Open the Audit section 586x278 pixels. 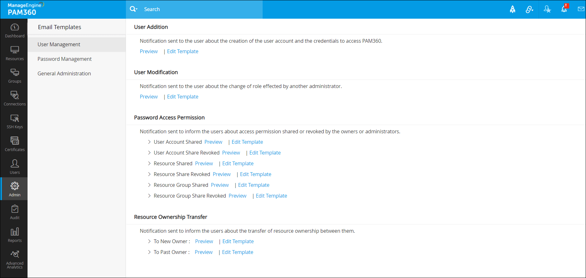(x=15, y=212)
